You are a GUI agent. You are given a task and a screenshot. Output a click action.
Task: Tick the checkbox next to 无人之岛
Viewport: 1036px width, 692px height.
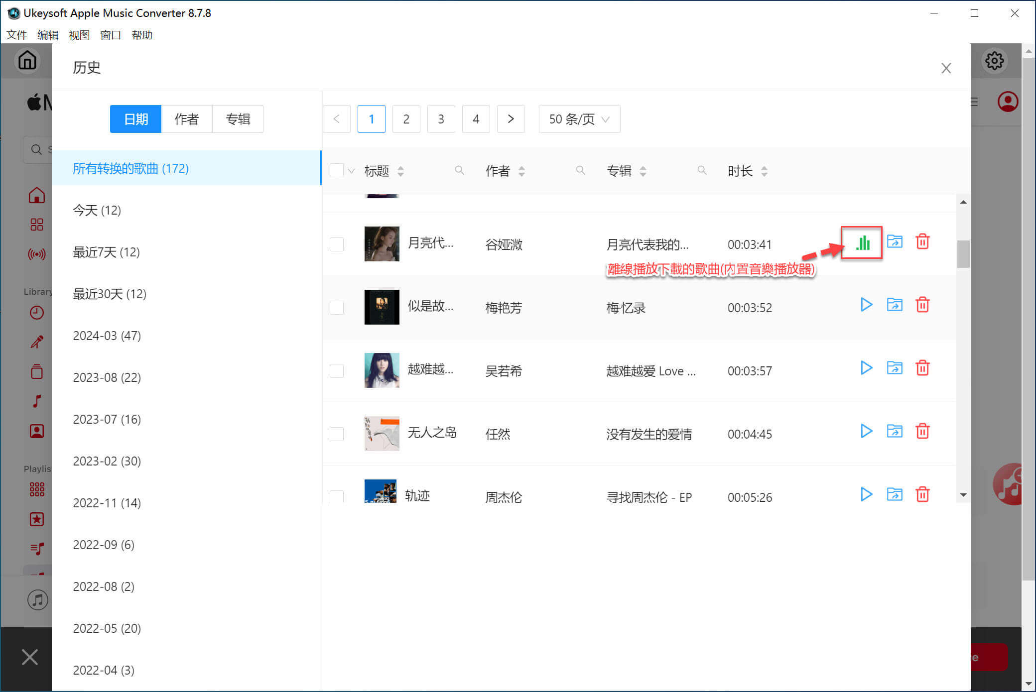coord(337,434)
